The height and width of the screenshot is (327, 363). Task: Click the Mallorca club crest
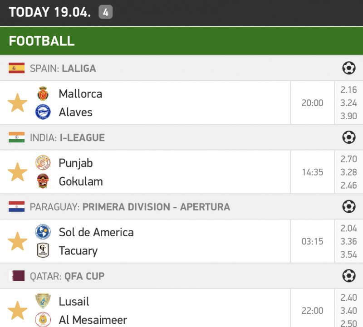[43, 94]
